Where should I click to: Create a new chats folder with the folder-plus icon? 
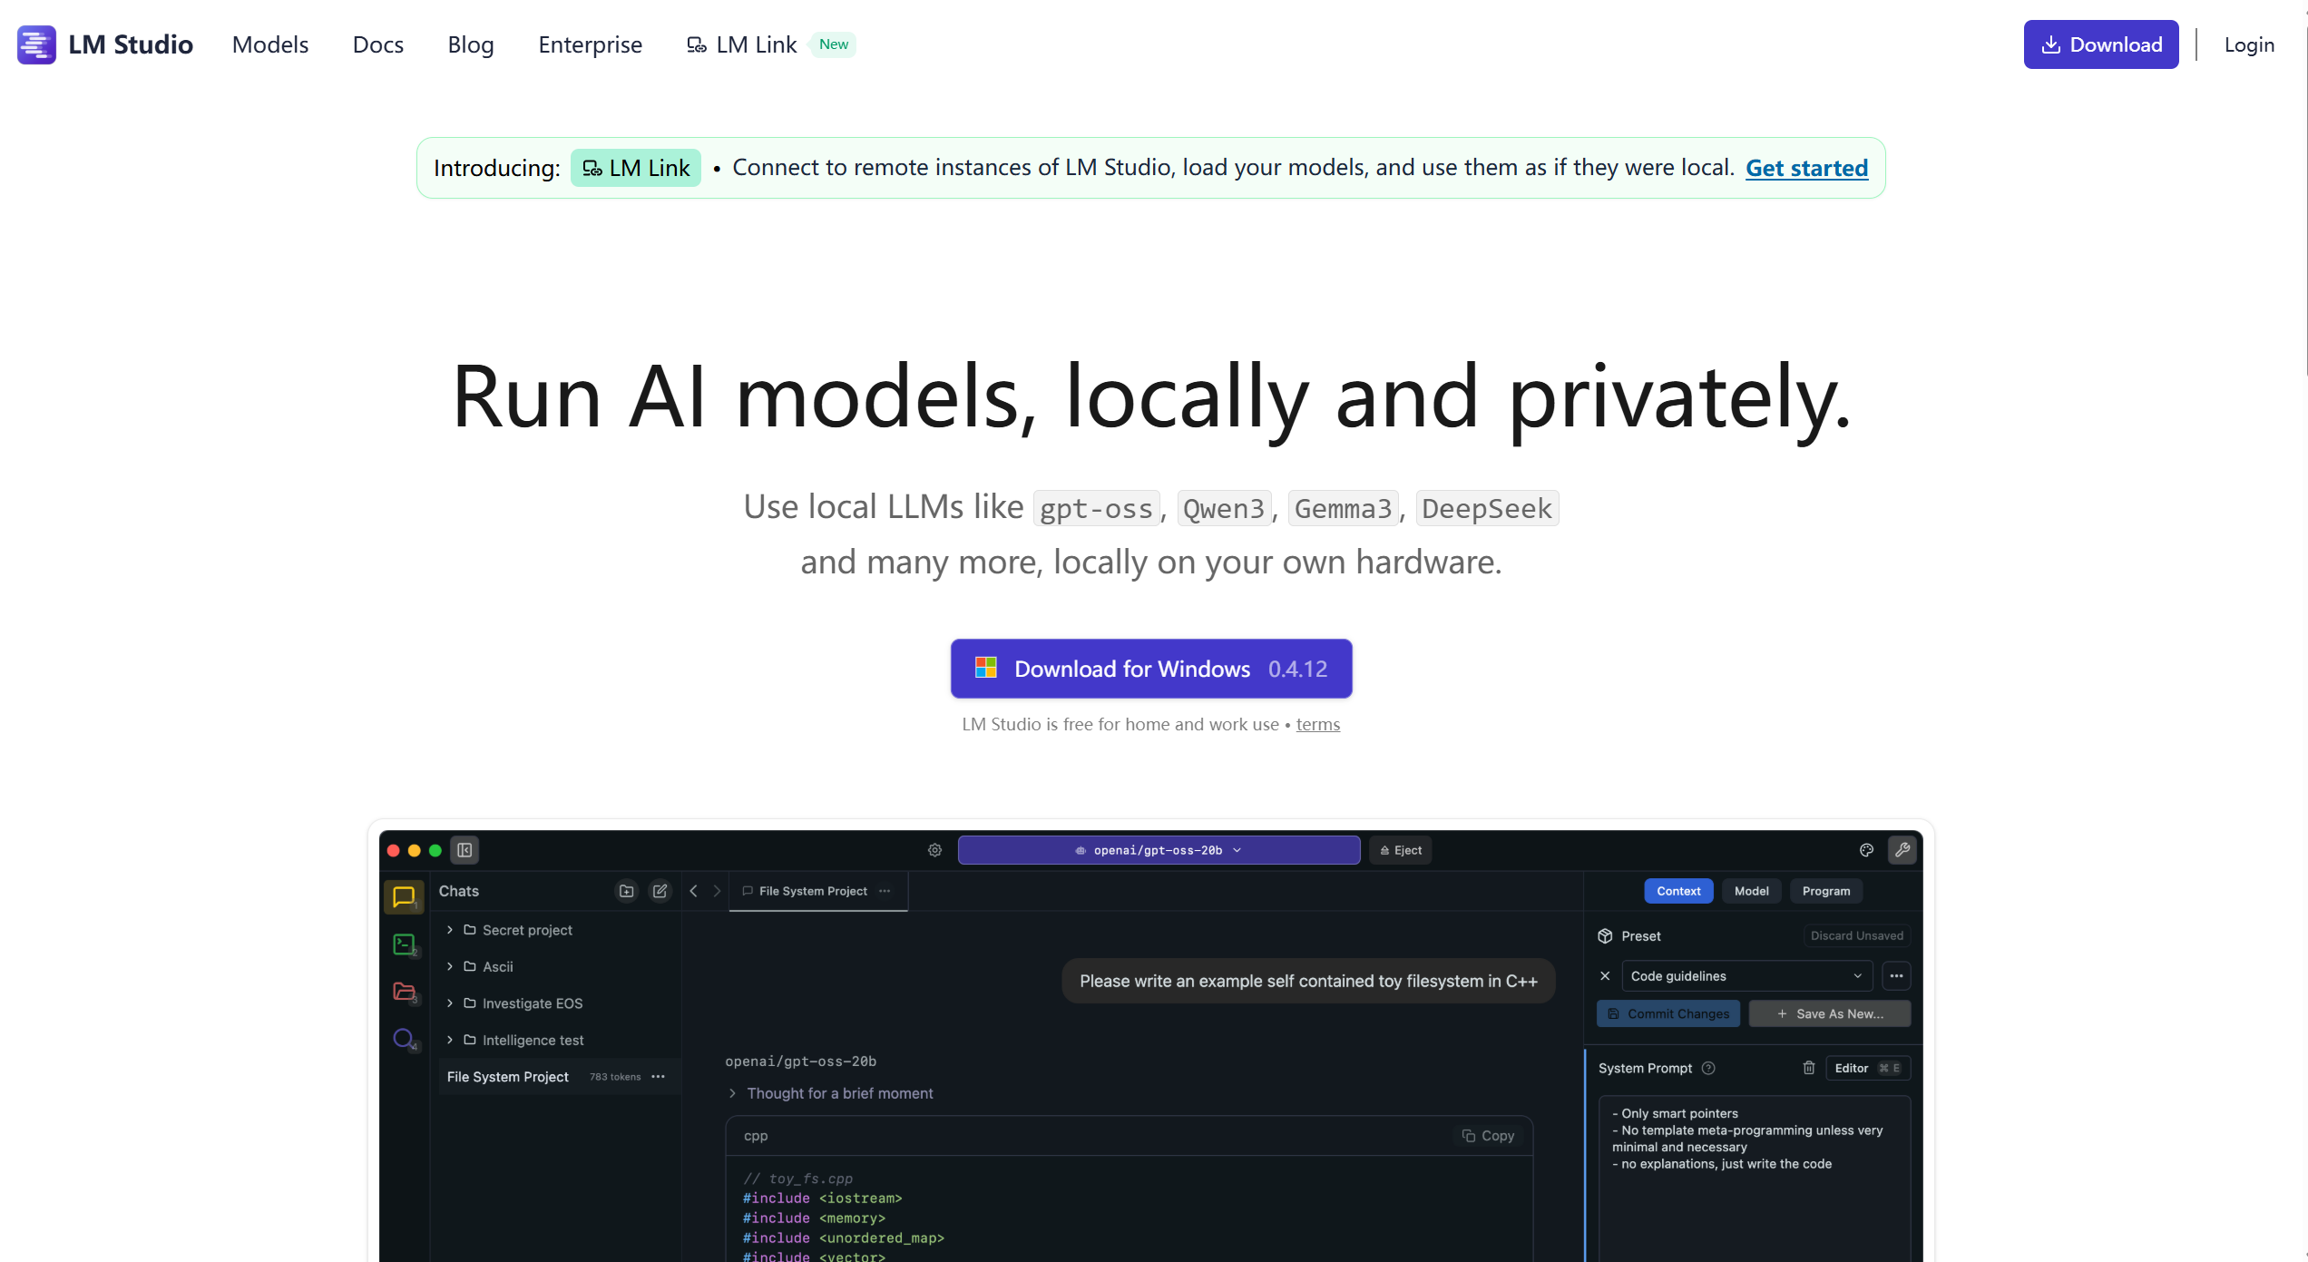(x=625, y=891)
